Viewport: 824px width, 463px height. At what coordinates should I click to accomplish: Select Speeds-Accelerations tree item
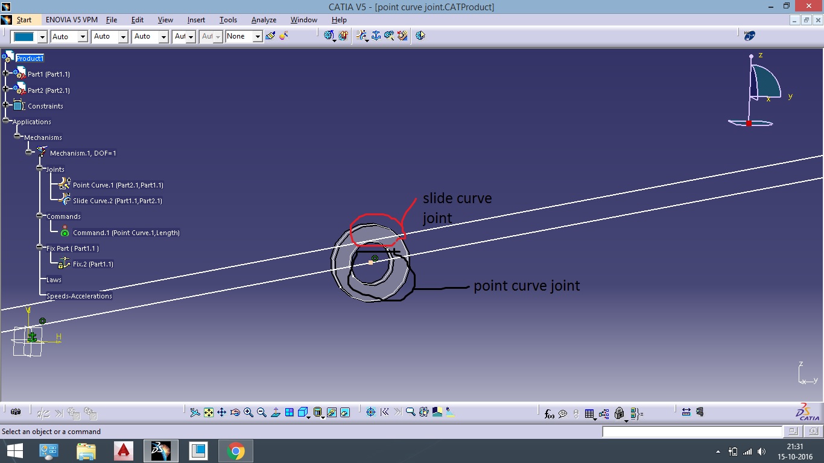(79, 296)
